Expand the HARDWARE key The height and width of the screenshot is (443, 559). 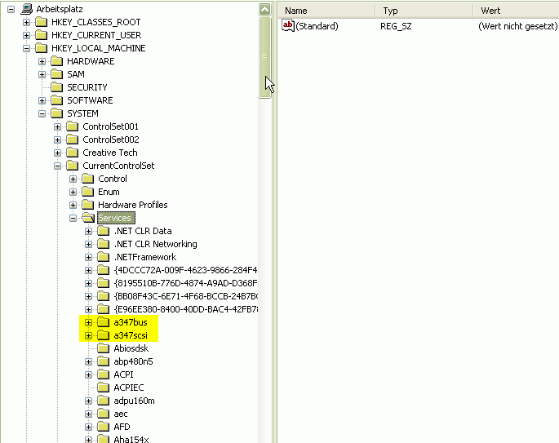(42, 61)
